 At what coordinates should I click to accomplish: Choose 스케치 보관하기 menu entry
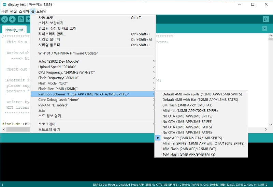(93, 23)
